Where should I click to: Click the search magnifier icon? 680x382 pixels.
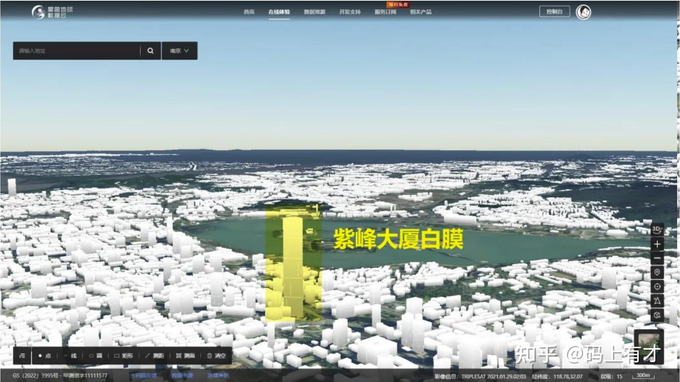pyautogui.click(x=150, y=51)
